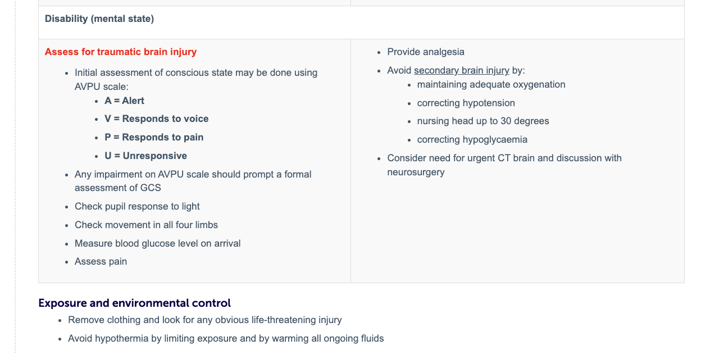The width and height of the screenshot is (710, 354).
Task: Click maintaining adequate oxygenation item
Action: 491,84
